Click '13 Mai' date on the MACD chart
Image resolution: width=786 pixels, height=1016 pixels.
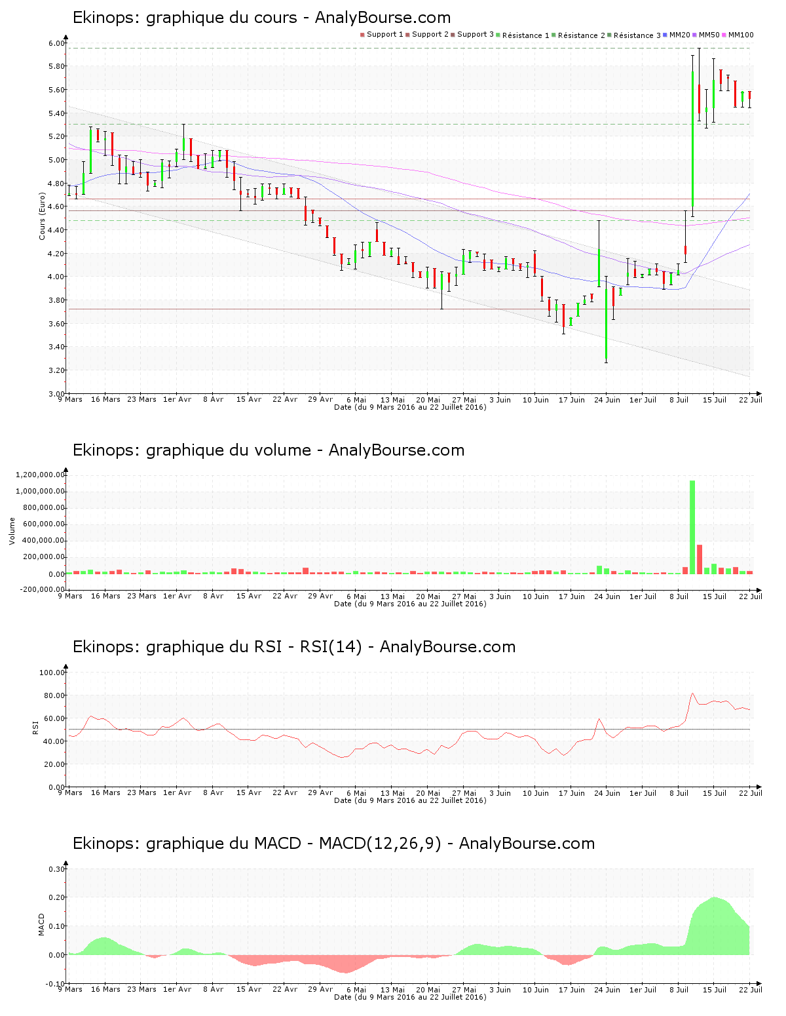[392, 989]
